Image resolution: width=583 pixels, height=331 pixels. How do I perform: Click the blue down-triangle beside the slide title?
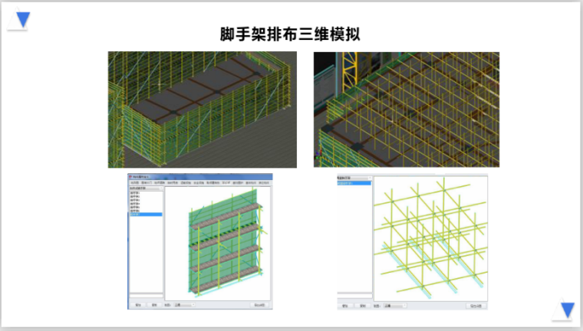tap(23, 19)
